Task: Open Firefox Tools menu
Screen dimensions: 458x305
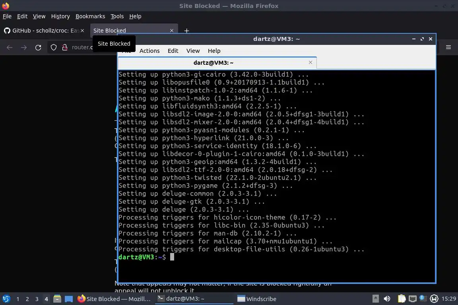Action: pos(117,16)
